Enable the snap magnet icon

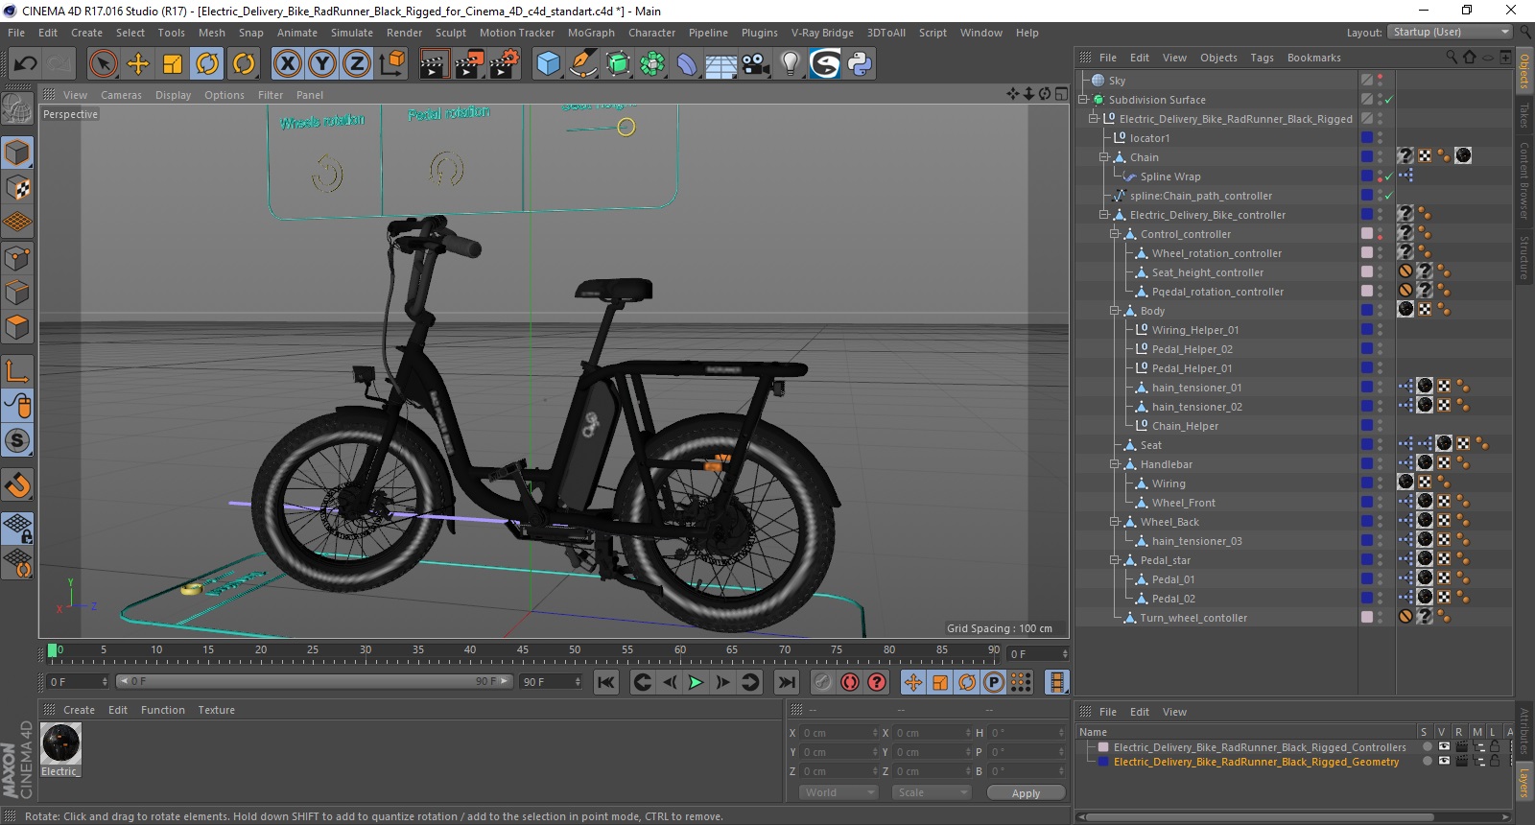tap(17, 485)
